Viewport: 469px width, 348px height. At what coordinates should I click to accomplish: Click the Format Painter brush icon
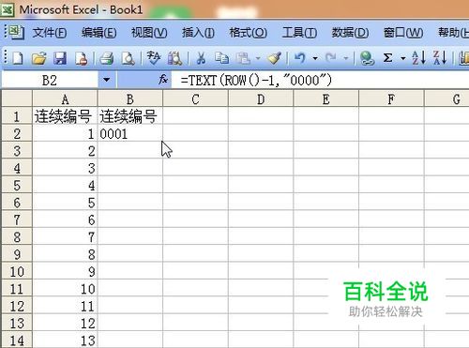point(274,58)
